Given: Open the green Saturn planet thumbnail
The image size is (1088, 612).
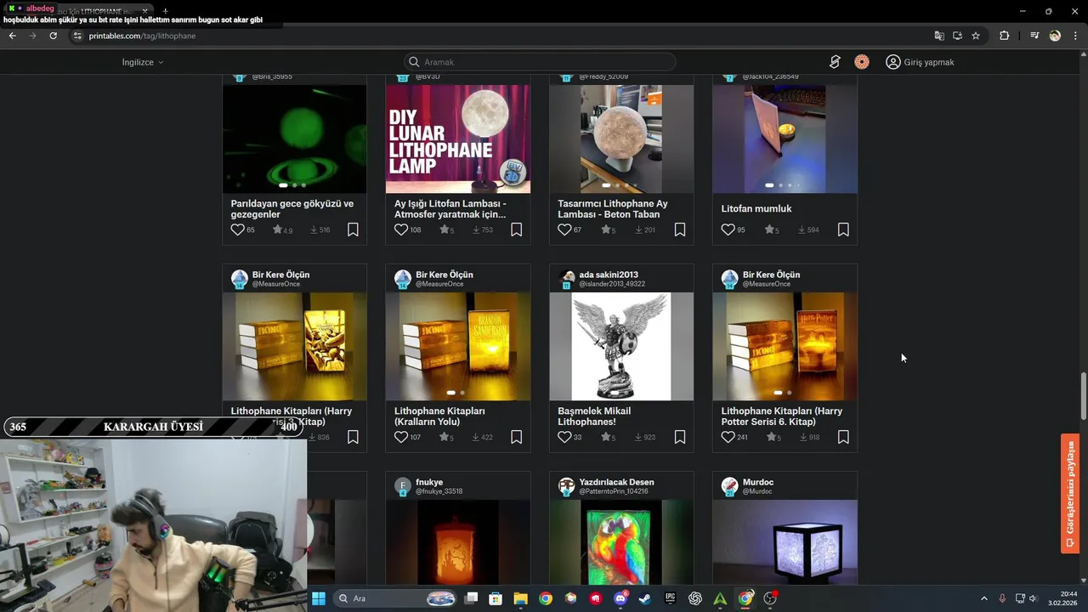Looking at the screenshot, I should pyautogui.click(x=295, y=139).
